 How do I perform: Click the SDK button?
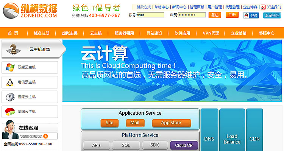155,145
